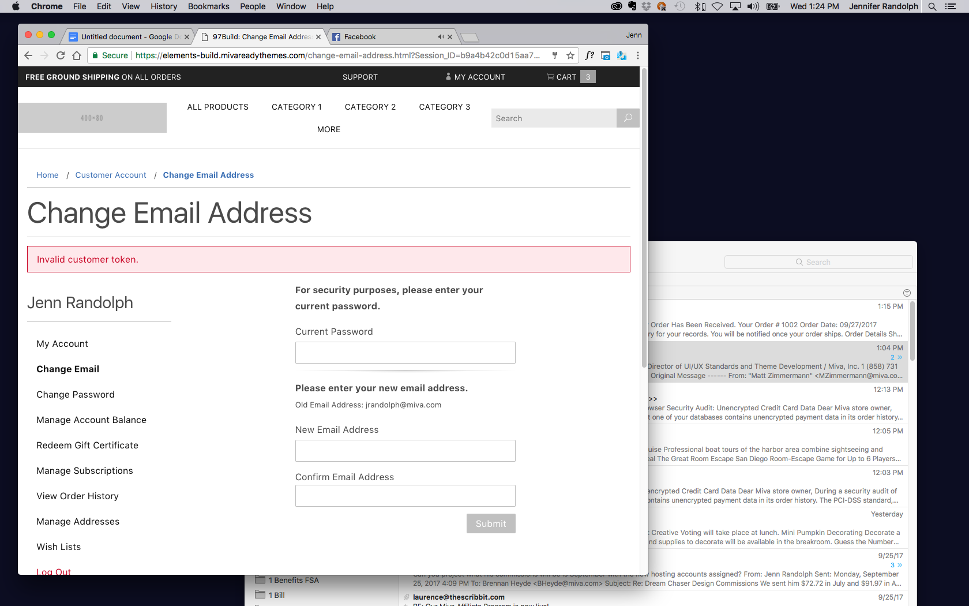Viewport: 969px width, 606px height.
Task: Click the 400x80 logo placeholder
Action: [92, 118]
